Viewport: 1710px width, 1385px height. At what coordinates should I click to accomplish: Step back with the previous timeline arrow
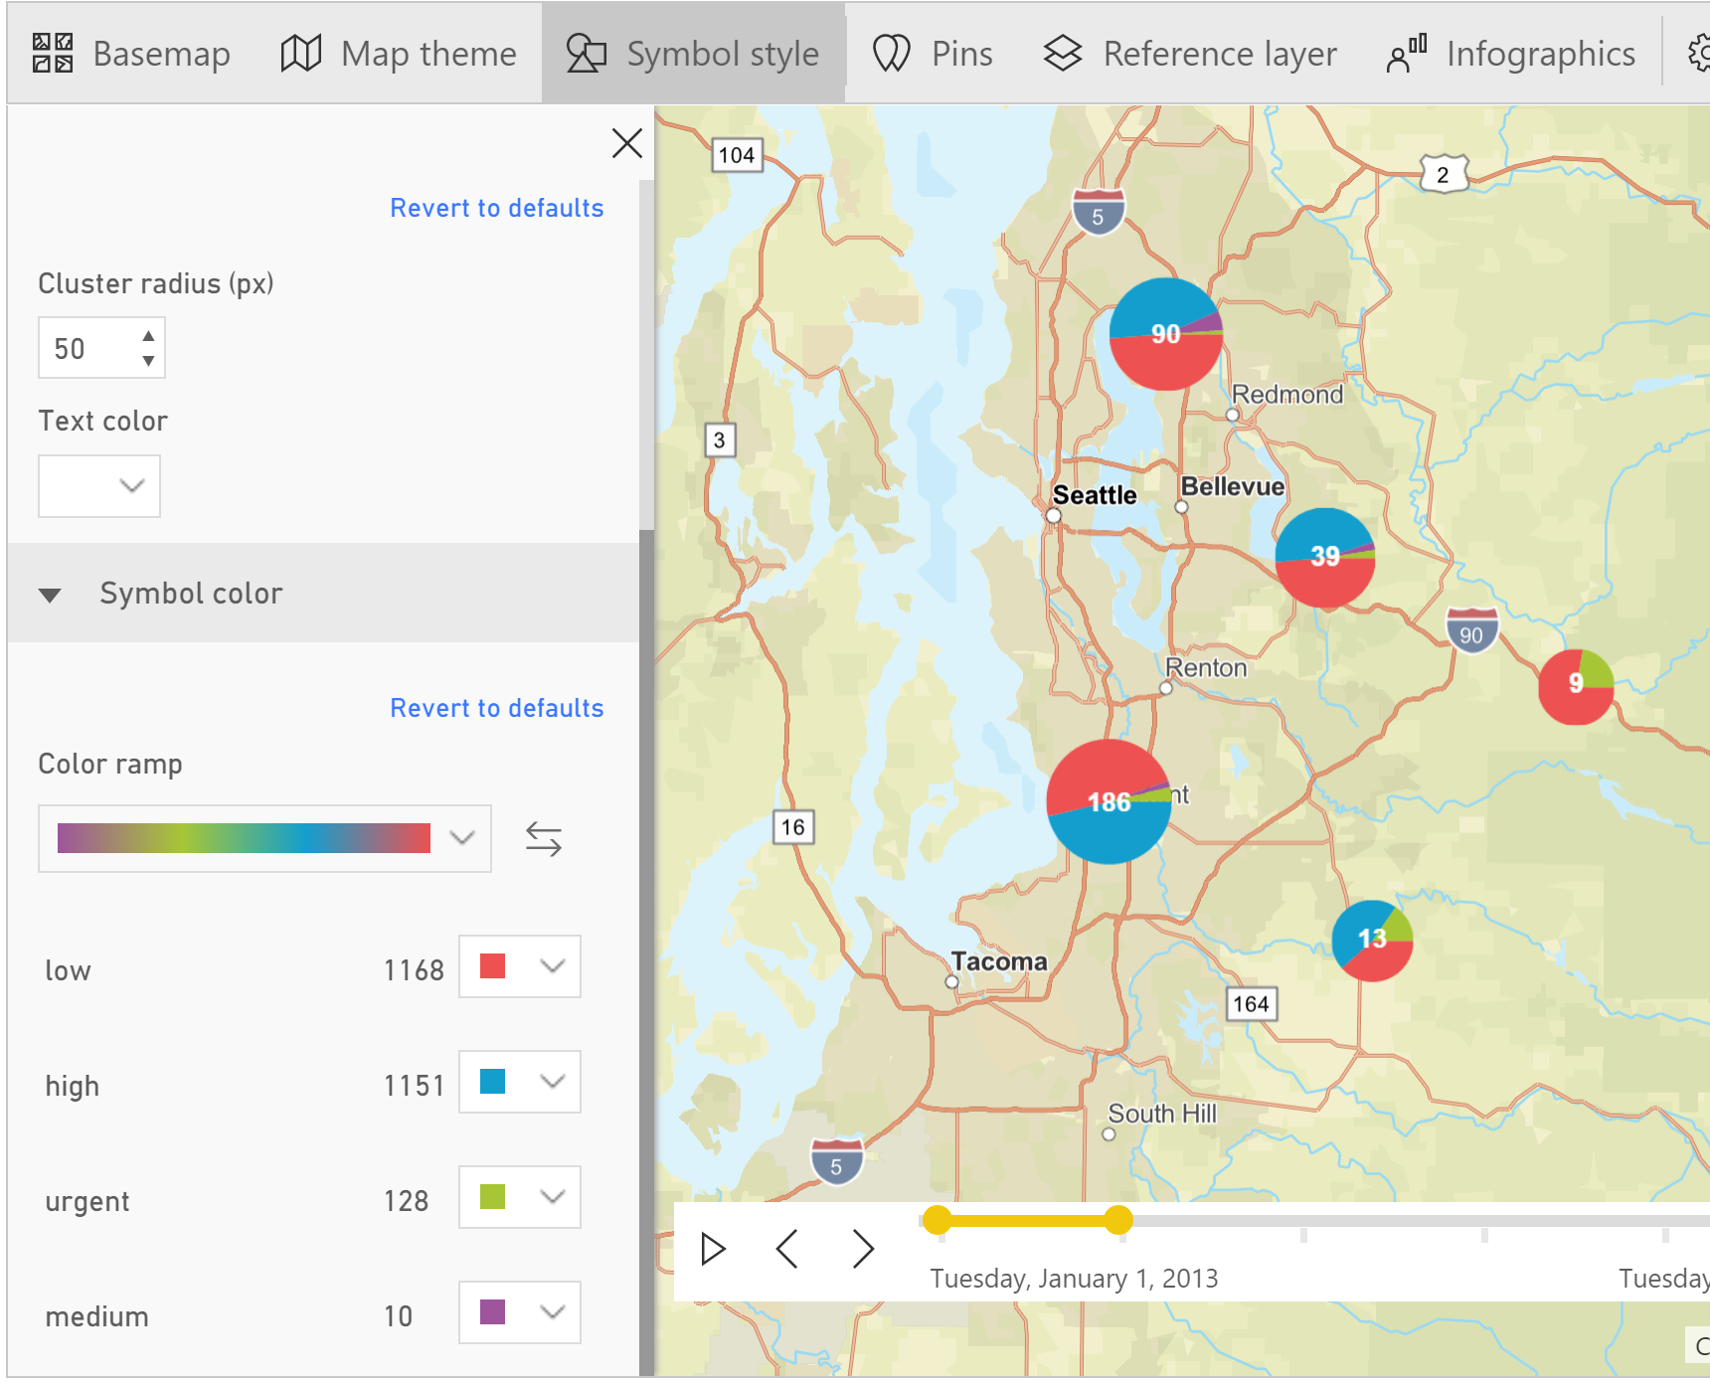pyautogui.click(x=786, y=1249)
